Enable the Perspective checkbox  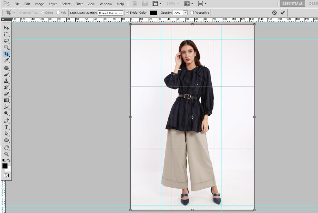pos(191,12)
